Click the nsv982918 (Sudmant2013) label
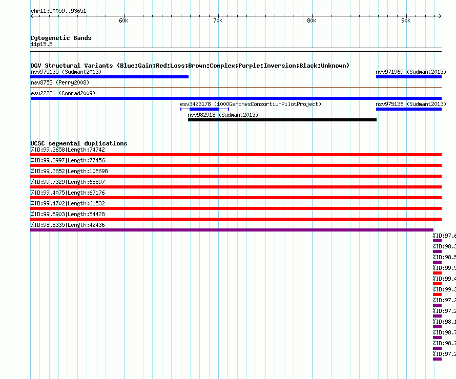Image resolution: width=456 pixels, height=379 pixels. [x=223, y=115]
